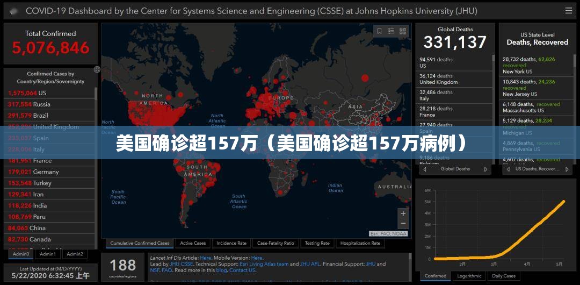Select Iran row with 129,341 cases
The width and height of the screenshot is (580, 285).
point(49,194)
